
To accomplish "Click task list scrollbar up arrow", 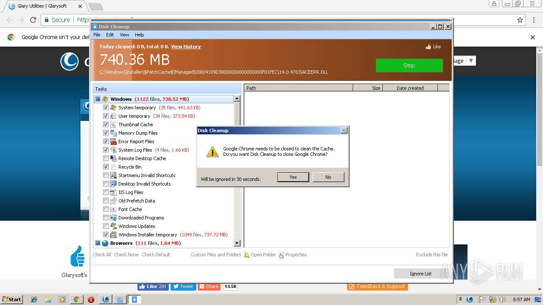I will (x=237, y=98).
